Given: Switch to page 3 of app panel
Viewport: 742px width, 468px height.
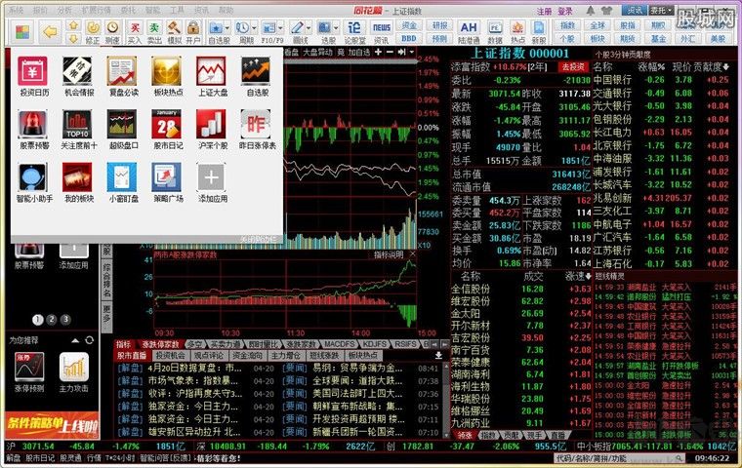Looking at the screenshot, I should [x=65, y=319].
